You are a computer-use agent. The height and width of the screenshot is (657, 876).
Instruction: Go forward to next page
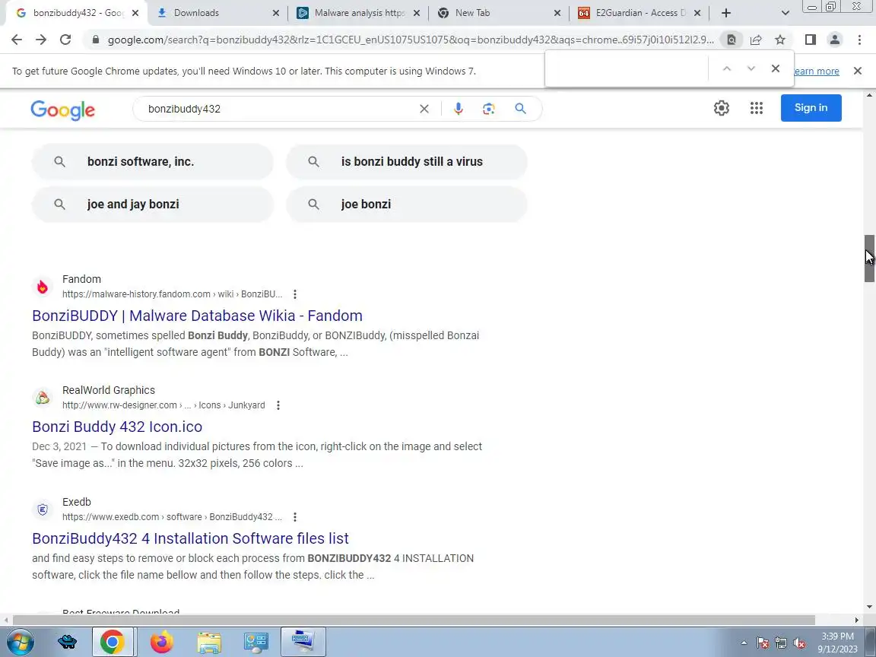[x=41, y=40]
